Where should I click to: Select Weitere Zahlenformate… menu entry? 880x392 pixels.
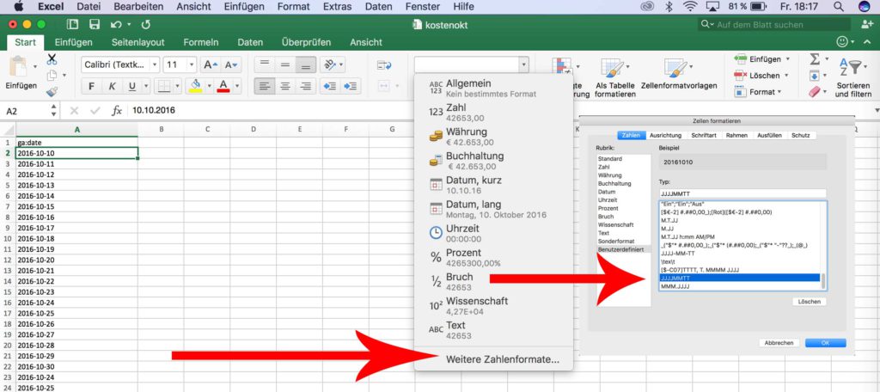(x=502, y=359)
